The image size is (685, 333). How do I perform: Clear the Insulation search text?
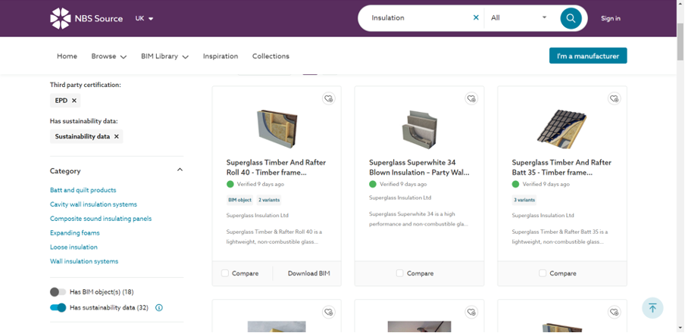pos(476,18)
